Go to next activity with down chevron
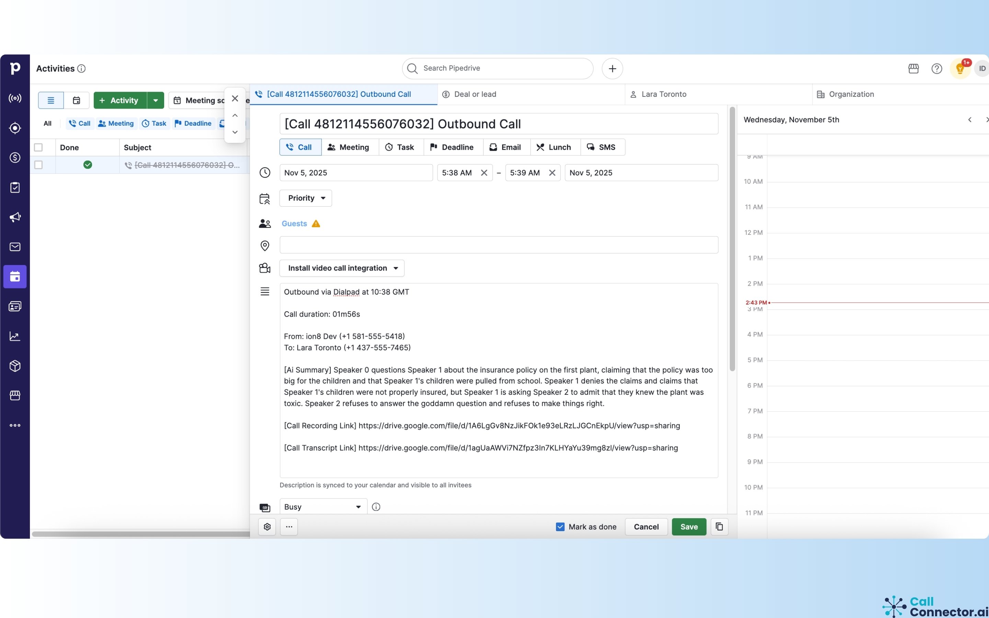989x618 pixels. [x=235, y=132]
